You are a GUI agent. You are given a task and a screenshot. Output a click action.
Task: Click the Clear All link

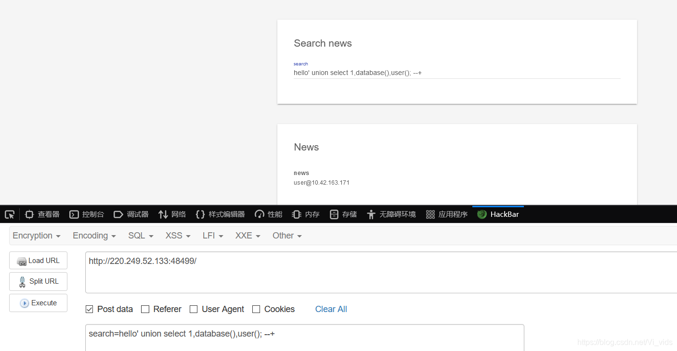pyautogui.click(x=331, y=309)
